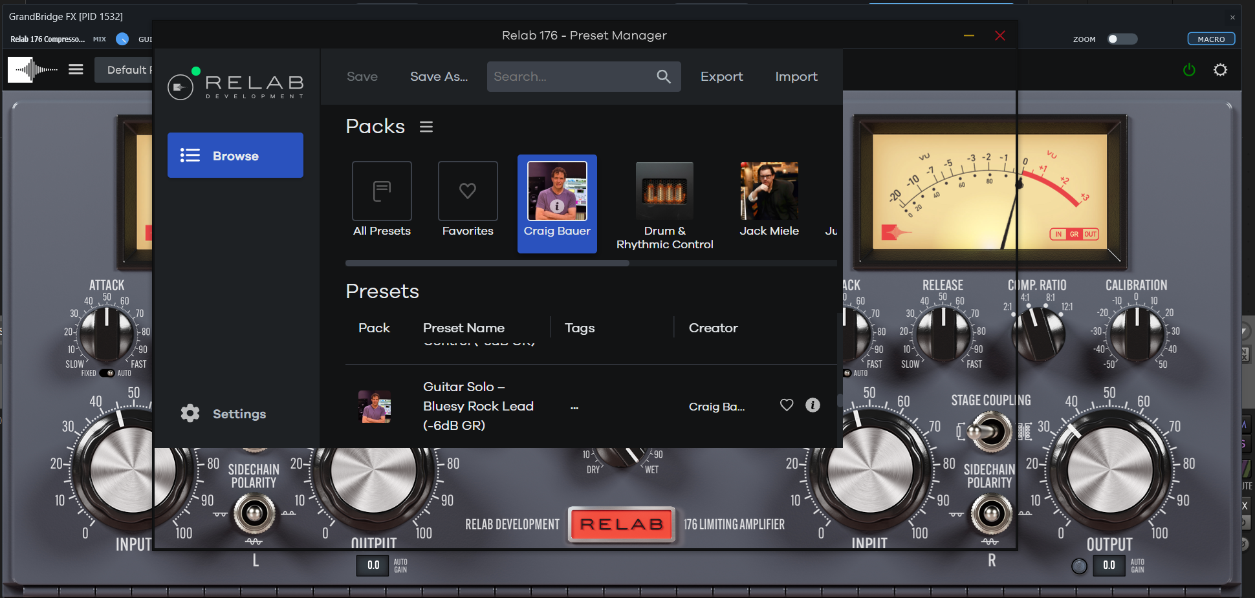Toggle left channel output AUTO GAIN

[x=400, y=566]
